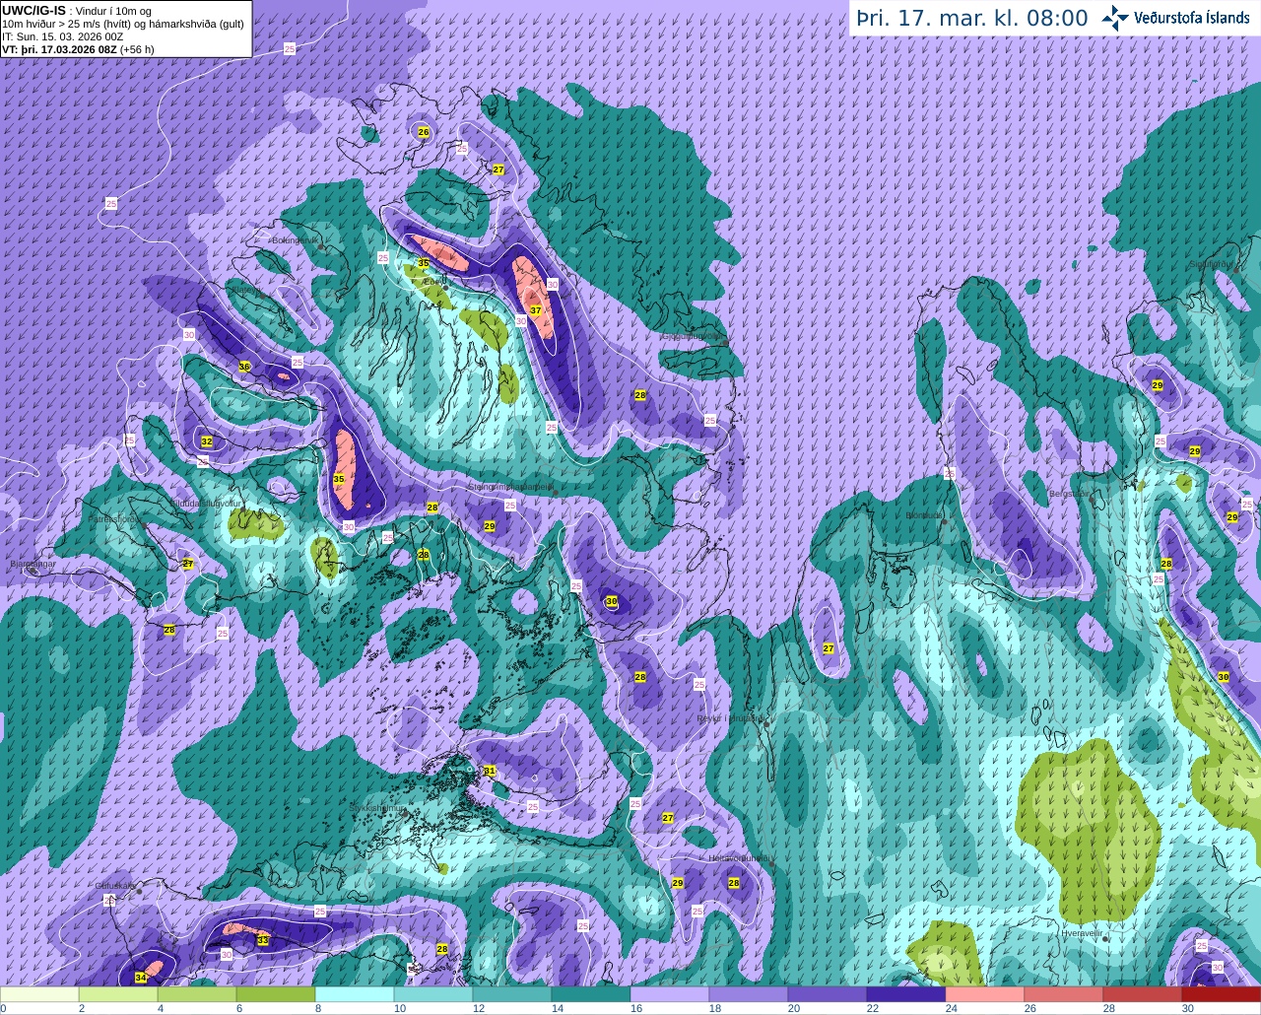The width and height of the screenshot is (1261, 1015).
Task: Select the light teal 10–12 legend swatch
Action: [x=433, y=994]
